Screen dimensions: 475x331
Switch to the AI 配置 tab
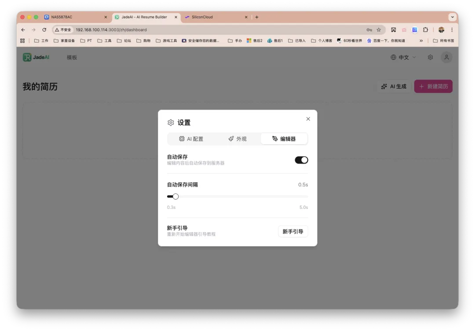[x=191, y=139]
